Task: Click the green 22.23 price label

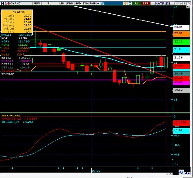Action: 181,42
